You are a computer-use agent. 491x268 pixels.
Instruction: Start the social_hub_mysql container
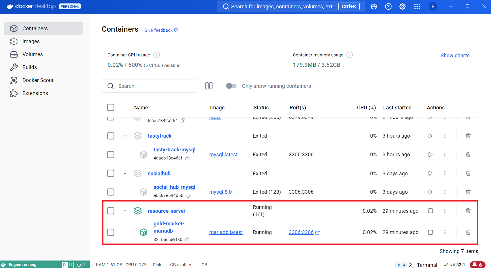click(x=430, y=192)
